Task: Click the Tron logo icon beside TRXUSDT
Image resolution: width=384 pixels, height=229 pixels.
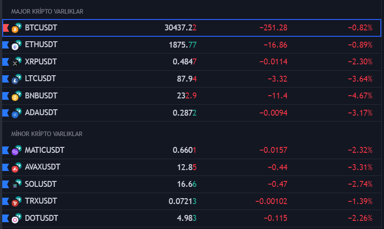Action: [15, 203]
